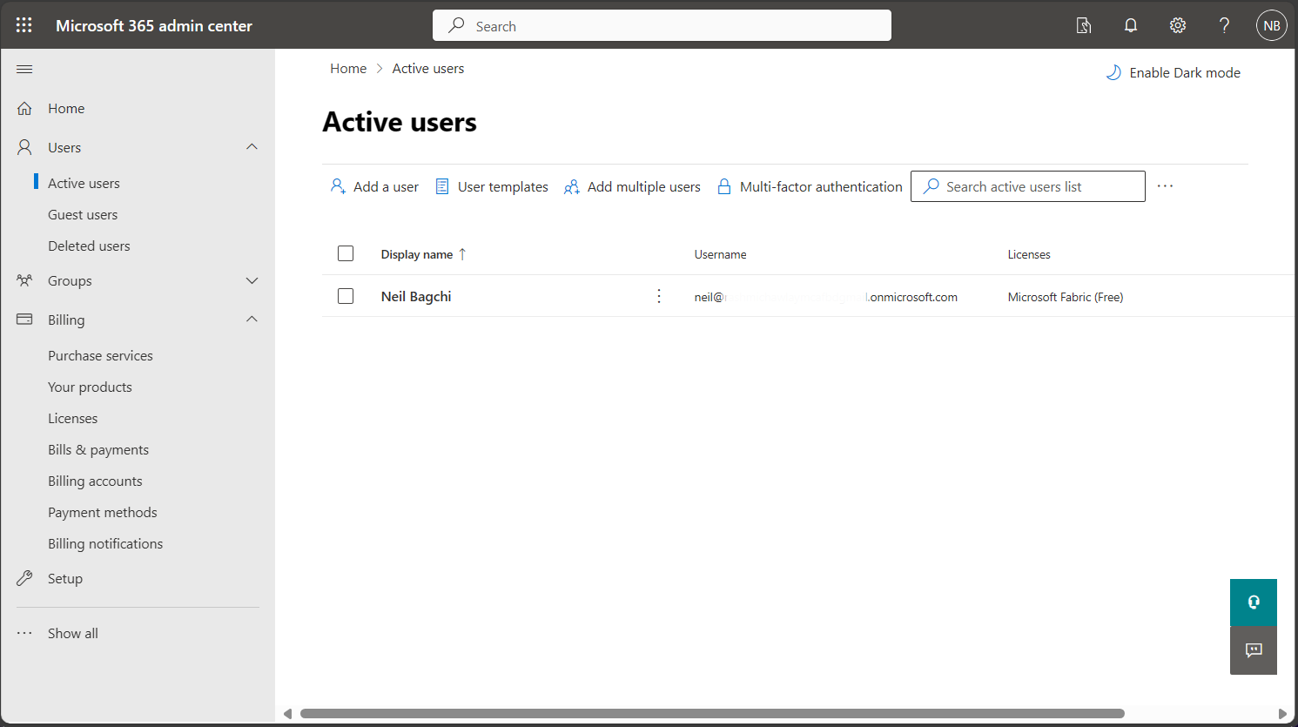Viewport: 1298px width, 727px height.
Task: Focus the Search active users list field
Action: (1027, 186)
